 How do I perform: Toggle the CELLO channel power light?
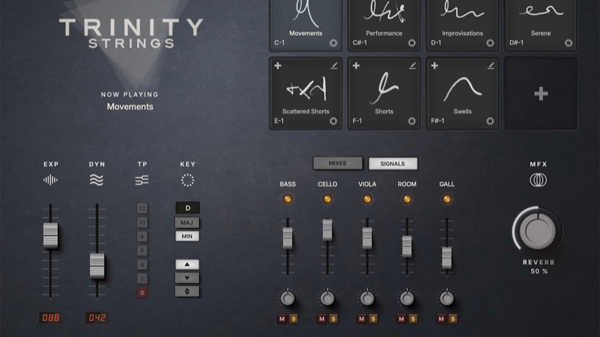pos(327,199)
